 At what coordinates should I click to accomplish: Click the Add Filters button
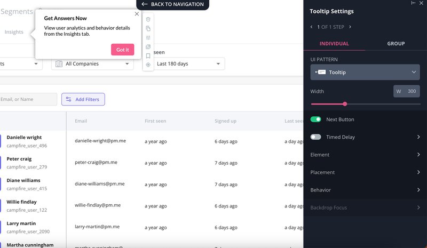coord(83,99)
